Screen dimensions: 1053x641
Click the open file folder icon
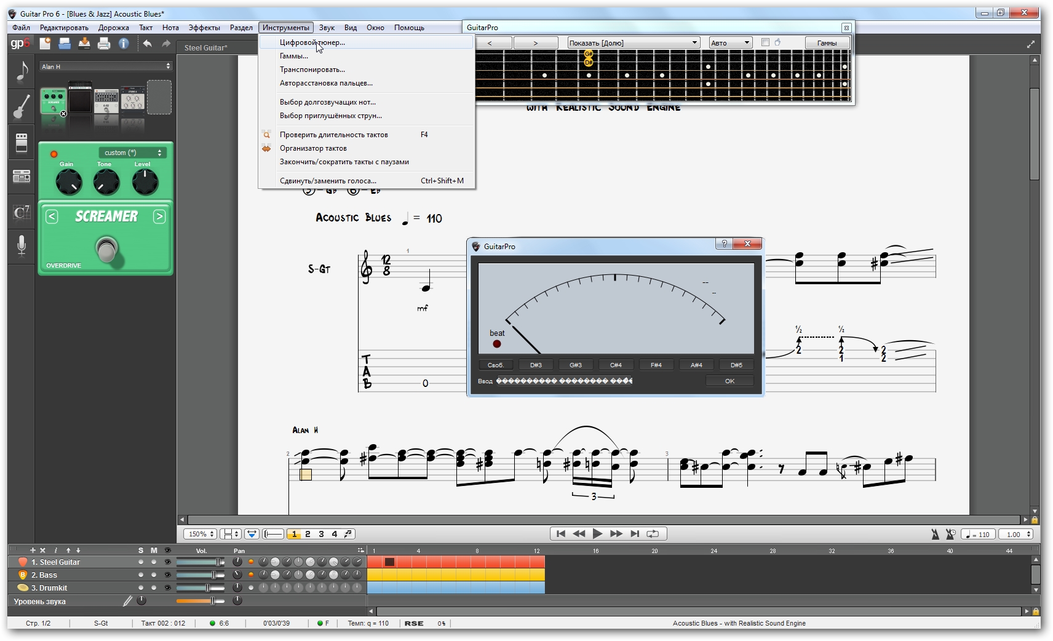click(65, 43)
